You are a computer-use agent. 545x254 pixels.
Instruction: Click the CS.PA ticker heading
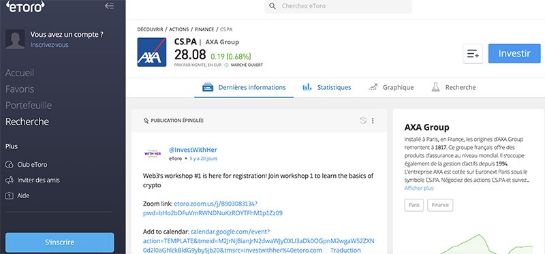click(185, 42)
